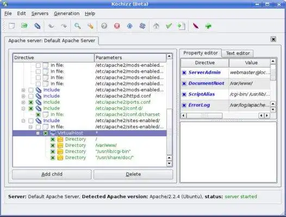
Task: Click the Include icon for httpd.conf row
Action: pyautogui.click(x=38, y=96)
